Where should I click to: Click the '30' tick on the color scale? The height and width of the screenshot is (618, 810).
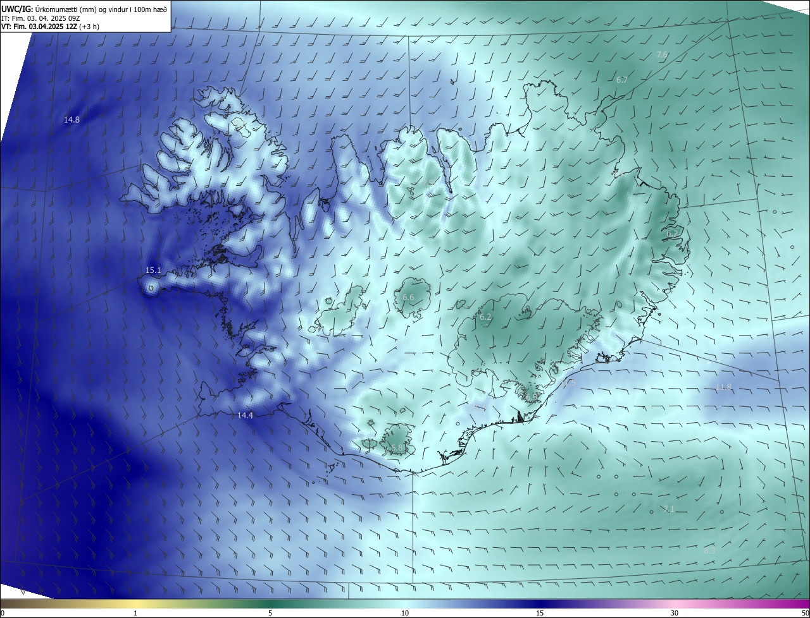(675, 613)
